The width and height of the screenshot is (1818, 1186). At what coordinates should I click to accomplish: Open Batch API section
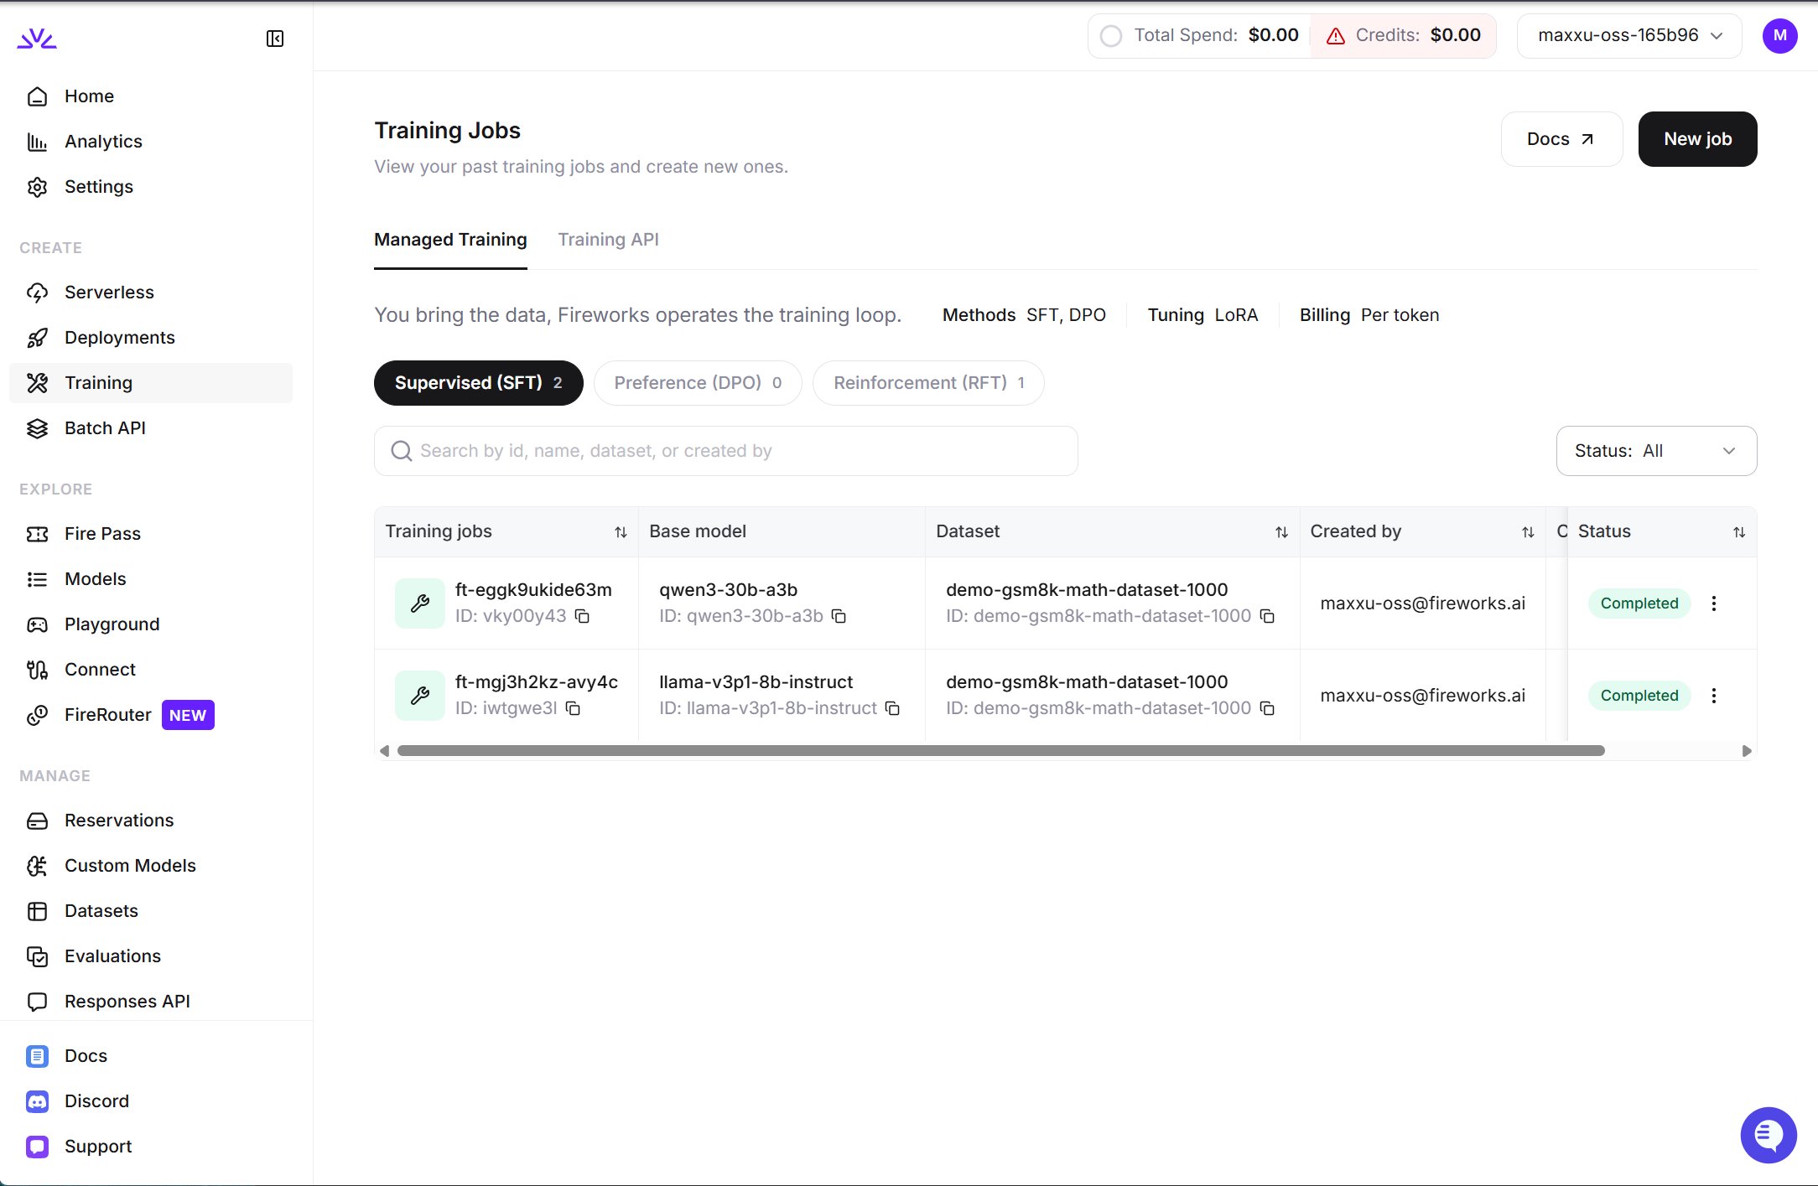151,428
